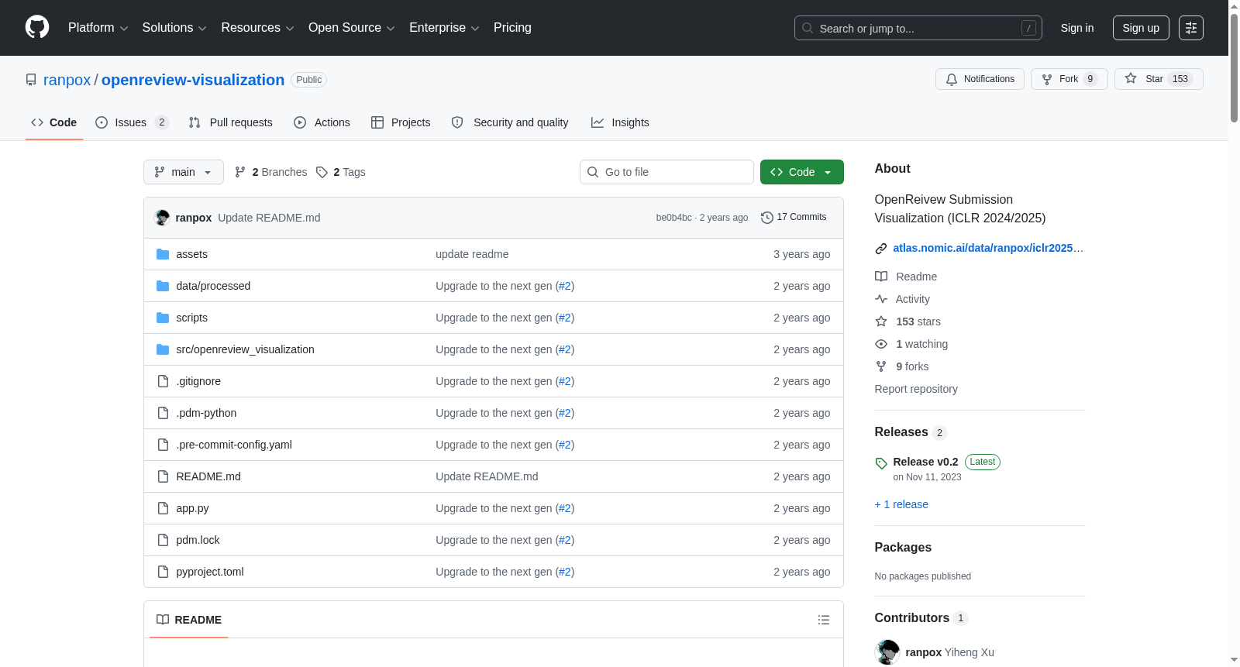Screen dimensions: 1240x667
Task: Switch to the Code tab
Action: (x=54, y=122)
